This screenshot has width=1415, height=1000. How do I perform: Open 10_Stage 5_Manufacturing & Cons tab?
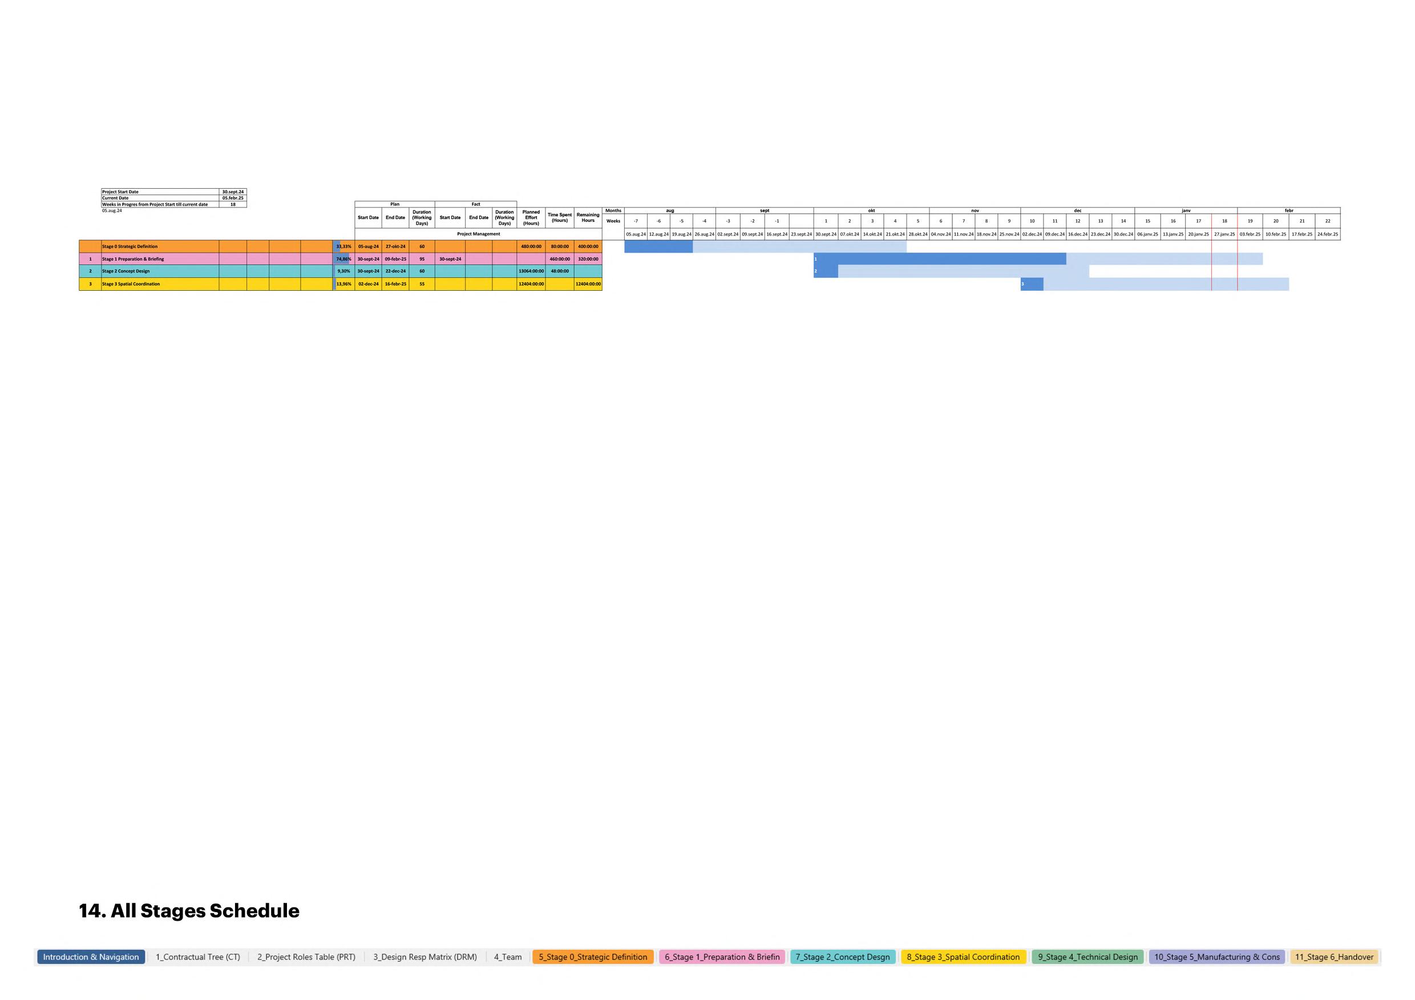tap(1216, 957)
